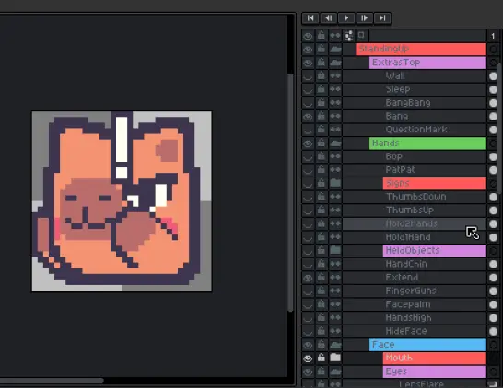Lock the Facepalm layer
The height and width of the screenshot is (388, 503).
322,304
